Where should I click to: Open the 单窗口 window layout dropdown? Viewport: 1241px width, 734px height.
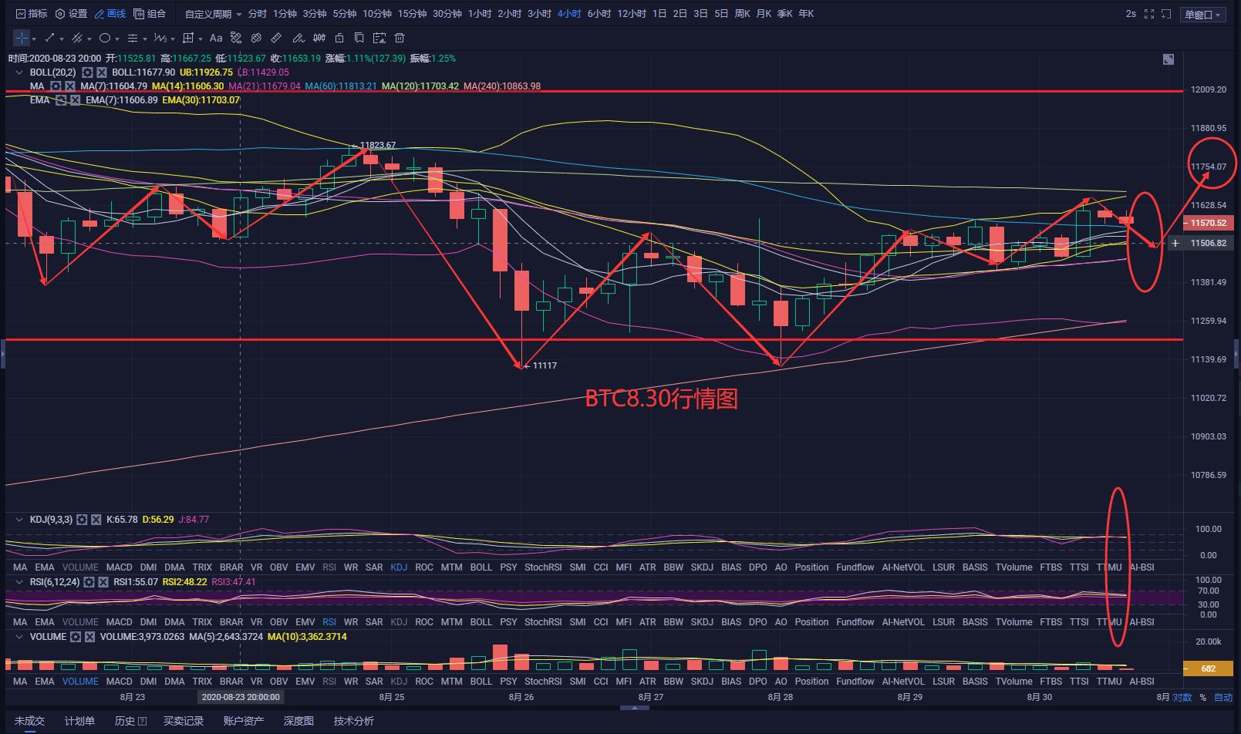[x=1204, y=15]
